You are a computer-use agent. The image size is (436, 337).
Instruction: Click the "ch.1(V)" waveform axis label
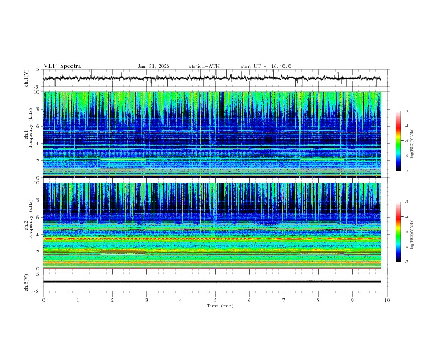coord(26,78)
